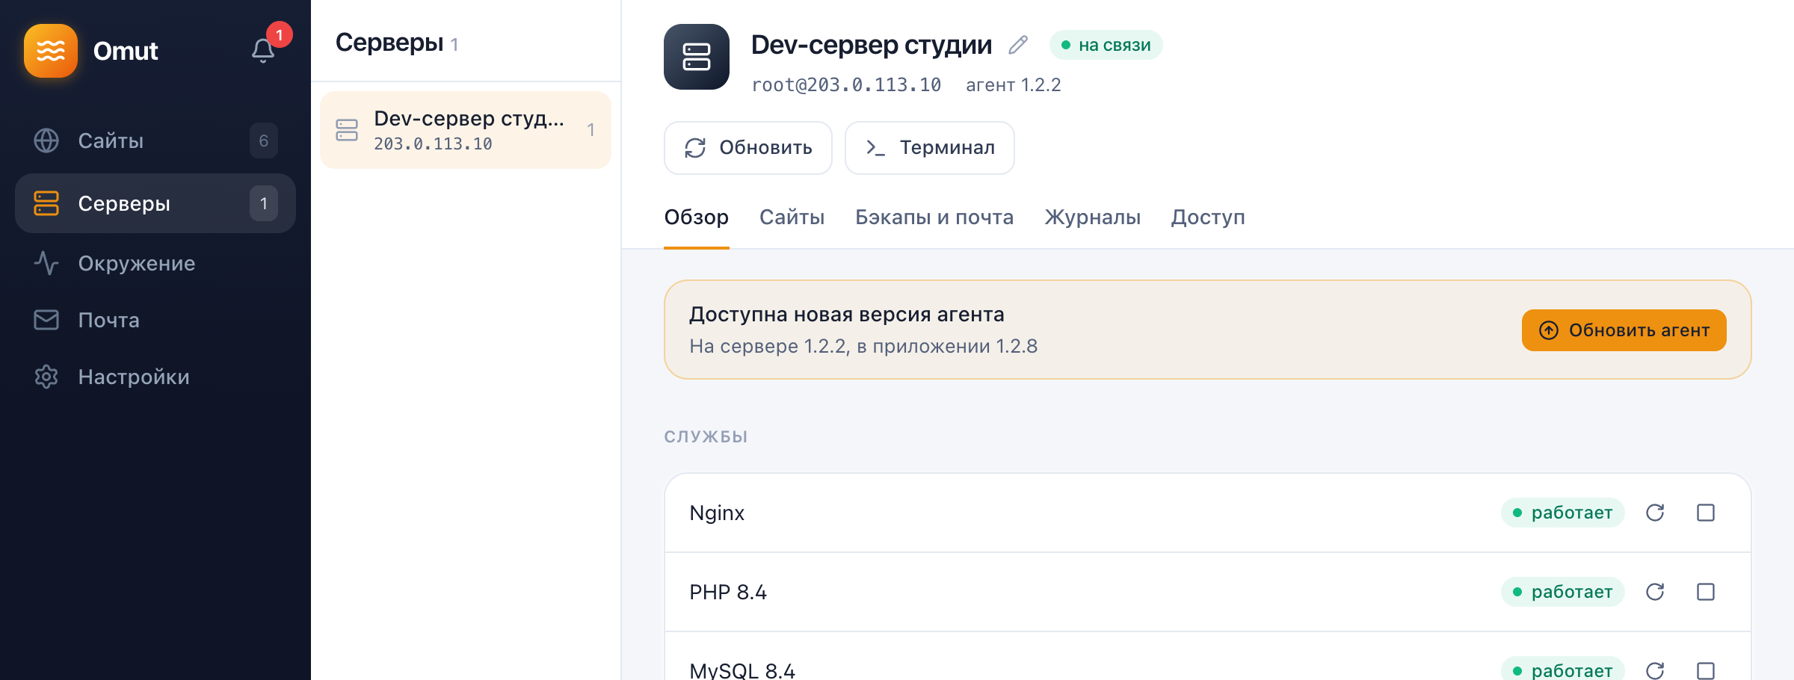Open Сайты in the sidebar

point(155,140)
